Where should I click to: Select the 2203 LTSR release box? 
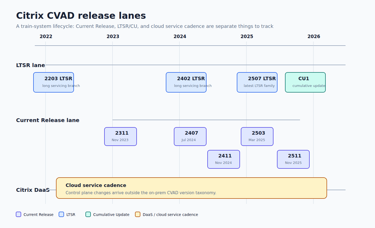click(54, 82)
